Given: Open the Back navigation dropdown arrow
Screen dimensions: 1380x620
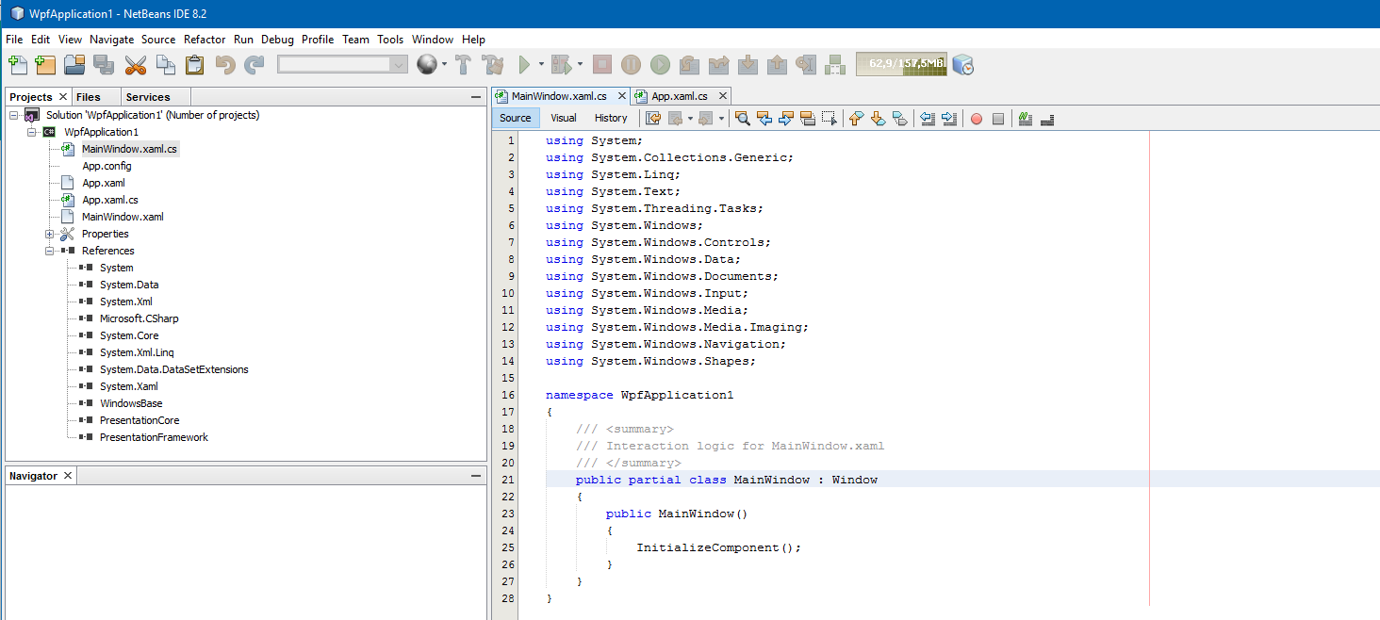Looking at the screenshot, I should [x=690, y=118].
